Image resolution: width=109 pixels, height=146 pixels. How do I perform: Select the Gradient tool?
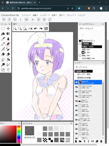(x=8, y=34)
